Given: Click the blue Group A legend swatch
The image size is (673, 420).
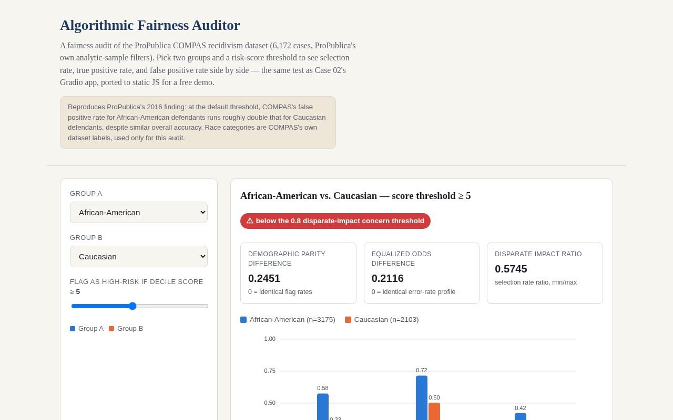Looking at the screenshot, I should coord(73,329).
